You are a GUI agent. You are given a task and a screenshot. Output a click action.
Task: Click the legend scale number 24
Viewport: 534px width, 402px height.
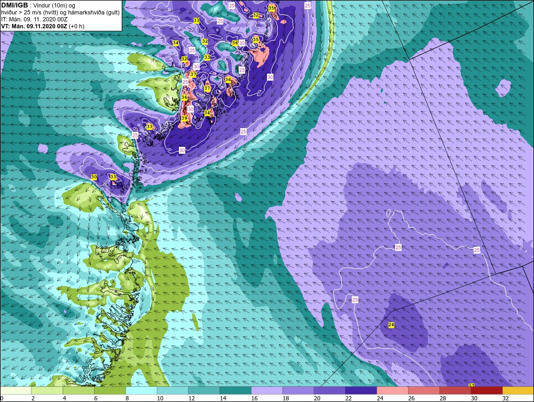pos(380,398)
